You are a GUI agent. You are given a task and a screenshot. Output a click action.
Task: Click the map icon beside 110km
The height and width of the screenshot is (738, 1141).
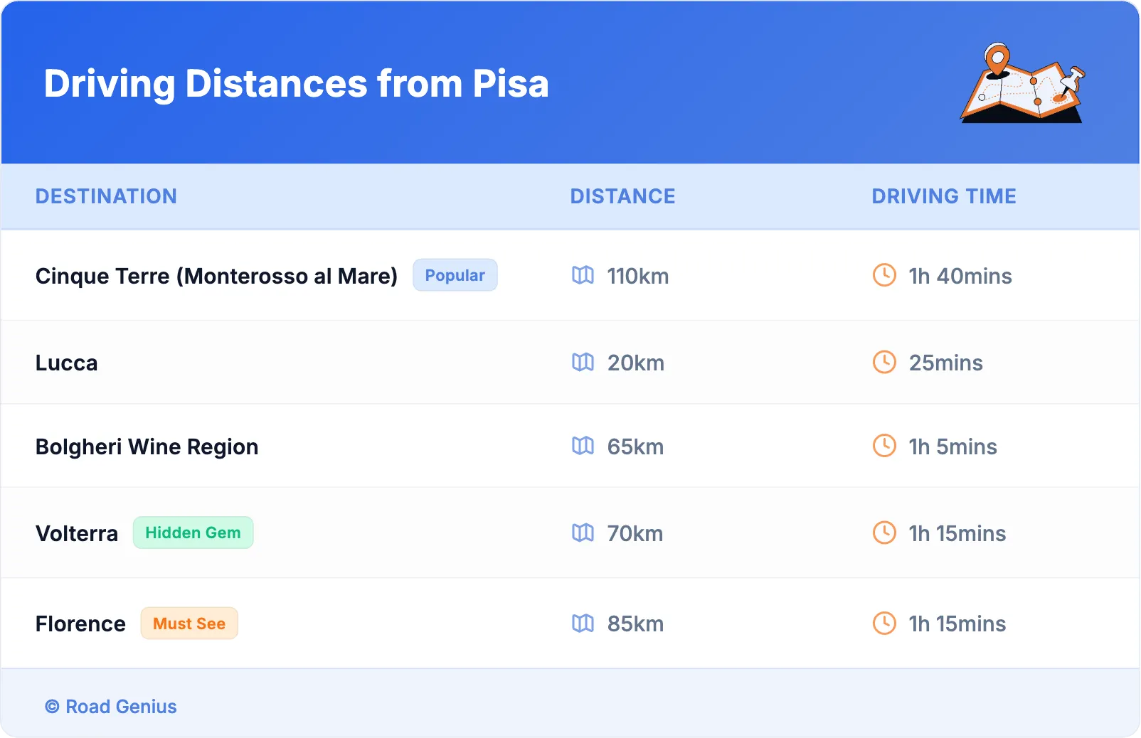tap(583, 275)
